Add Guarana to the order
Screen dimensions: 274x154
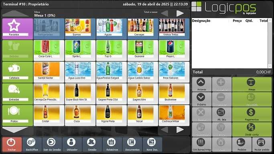click(x=142, y=50)
